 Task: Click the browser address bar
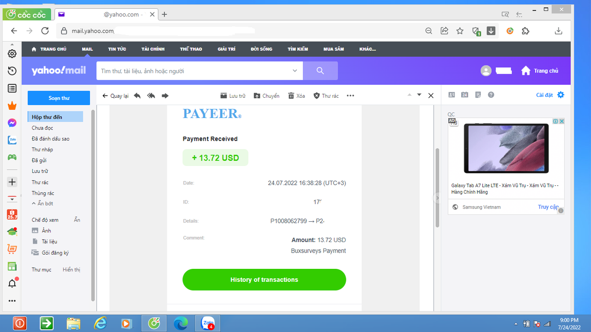click(x=240, y=31)
